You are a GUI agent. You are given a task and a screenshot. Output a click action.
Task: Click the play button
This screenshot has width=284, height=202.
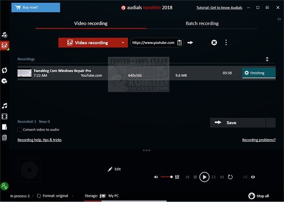coord(204,177)
